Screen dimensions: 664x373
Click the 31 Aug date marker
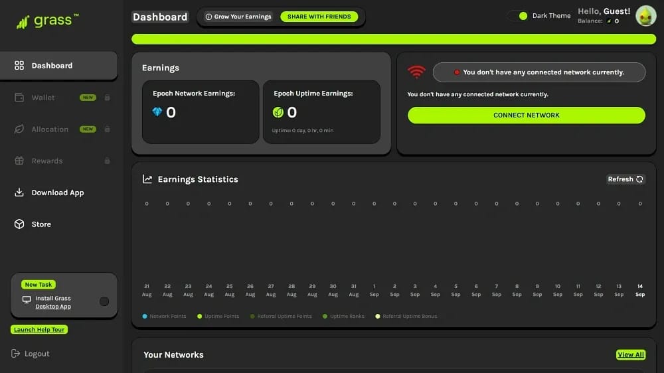point(354,291)
